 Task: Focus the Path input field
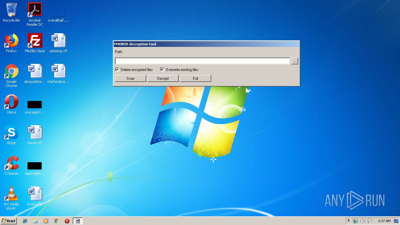tap(202, 61)
